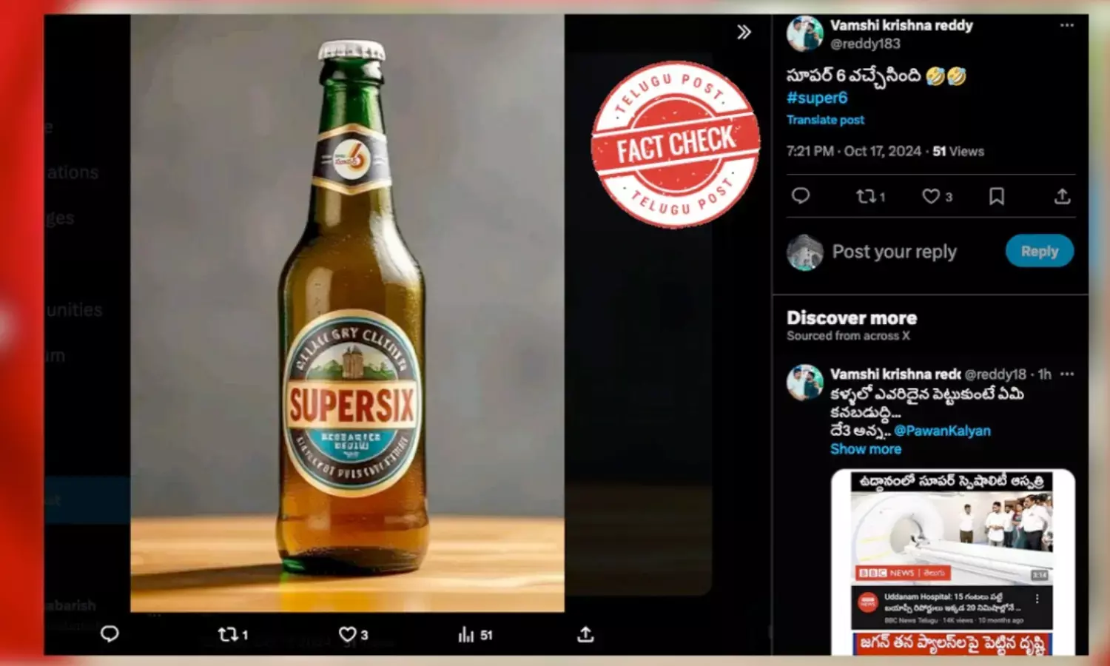Bookmark this post
Image resolution: width=1110 pixels, height=666 pixels.
coord(996,196)
